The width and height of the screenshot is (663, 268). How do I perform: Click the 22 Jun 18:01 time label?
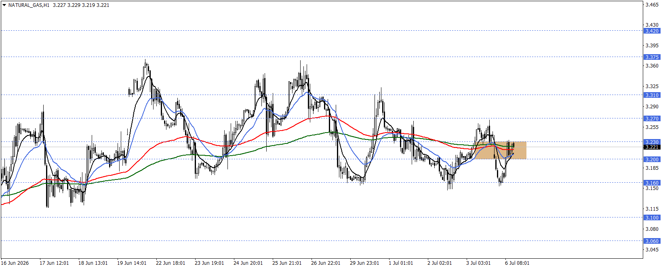(x=170, y=263)
